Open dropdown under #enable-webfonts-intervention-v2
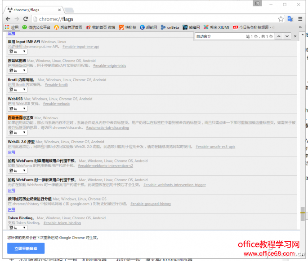308x261 pixels. 18,171
